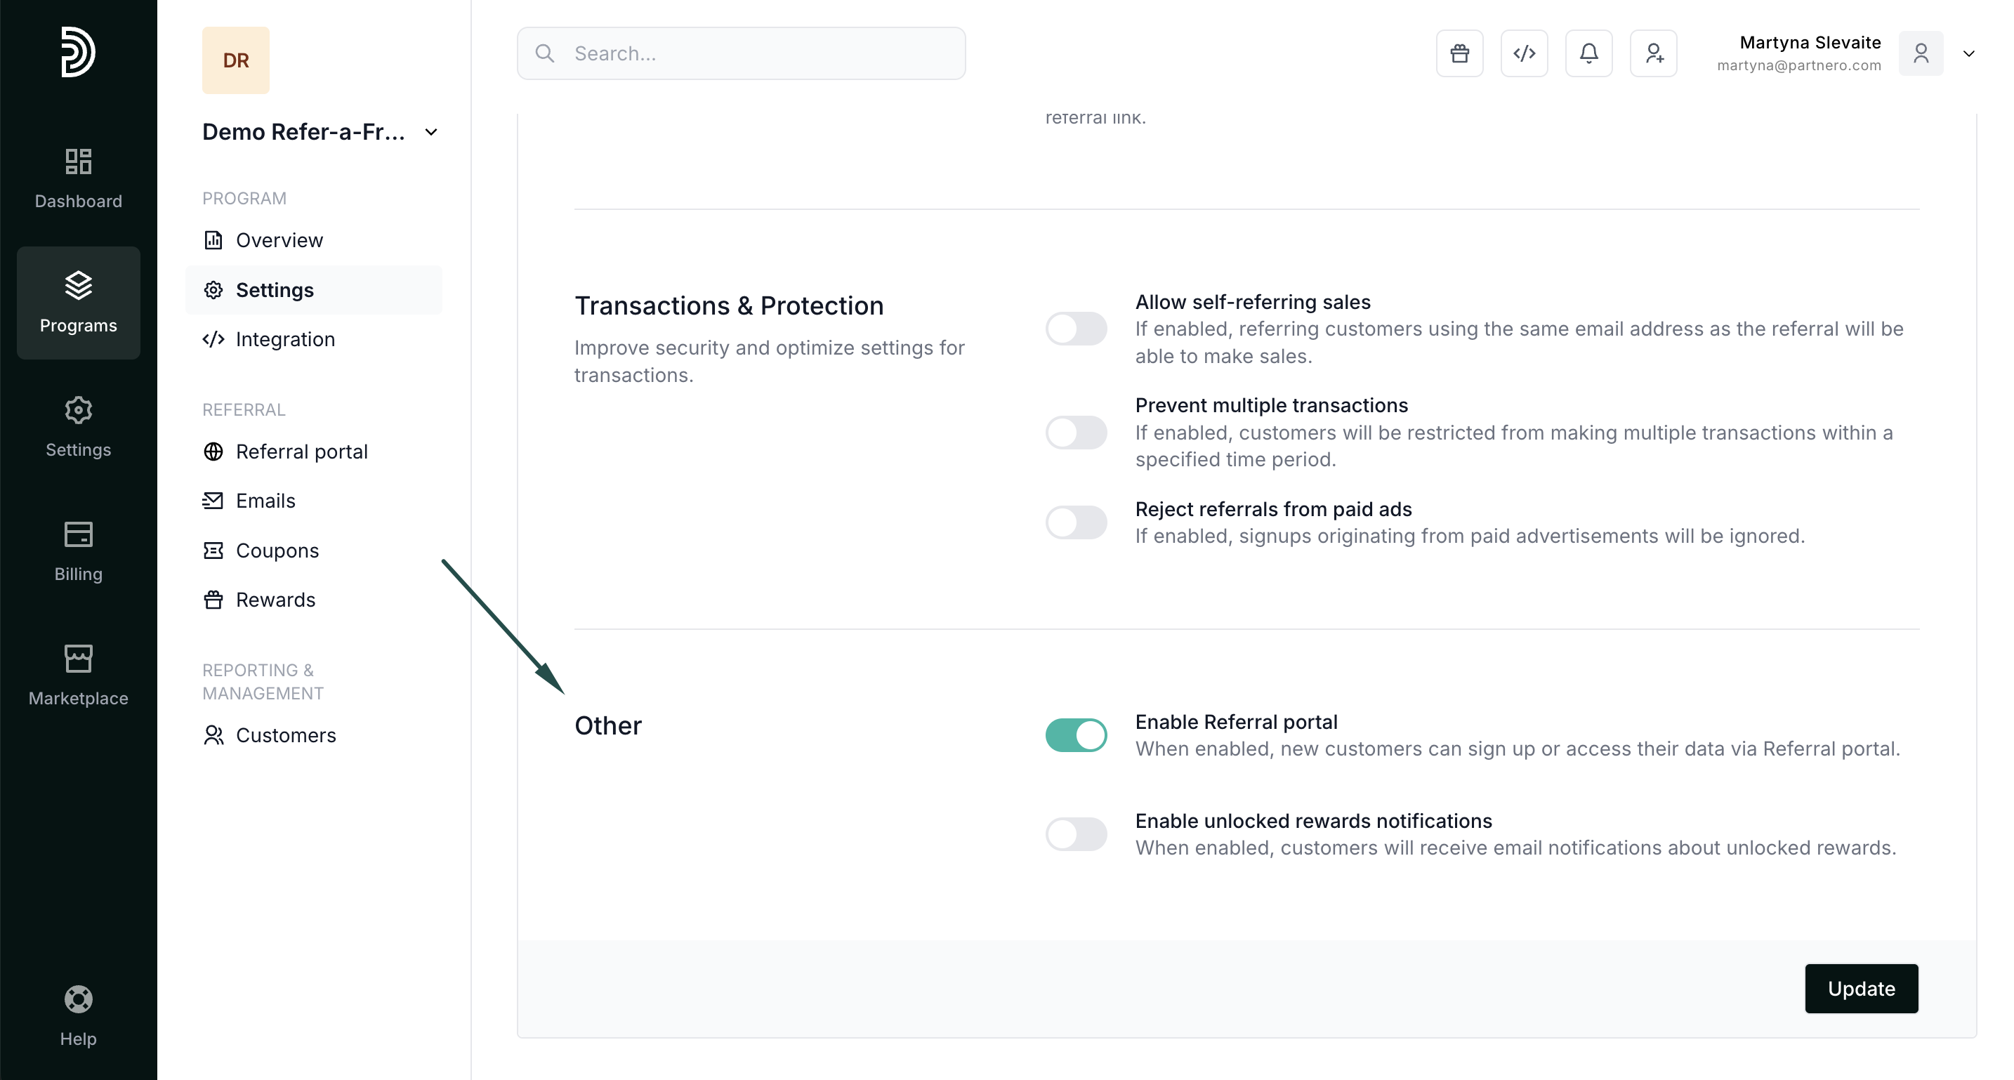The width and height of the screenshot is (2014, 1080).
Task: Expand the Demo Refer-a-Fr... program dropdown
Action: pyautogui.click(x=430, y=132)
